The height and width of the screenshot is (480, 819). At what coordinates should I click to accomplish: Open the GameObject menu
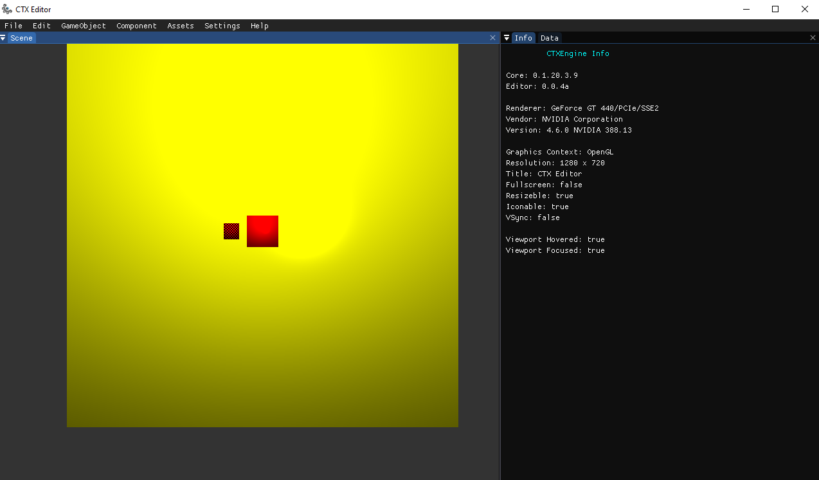point(84,26)
